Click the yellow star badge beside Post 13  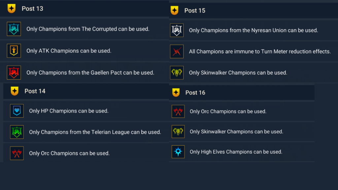tap(12, 9)
